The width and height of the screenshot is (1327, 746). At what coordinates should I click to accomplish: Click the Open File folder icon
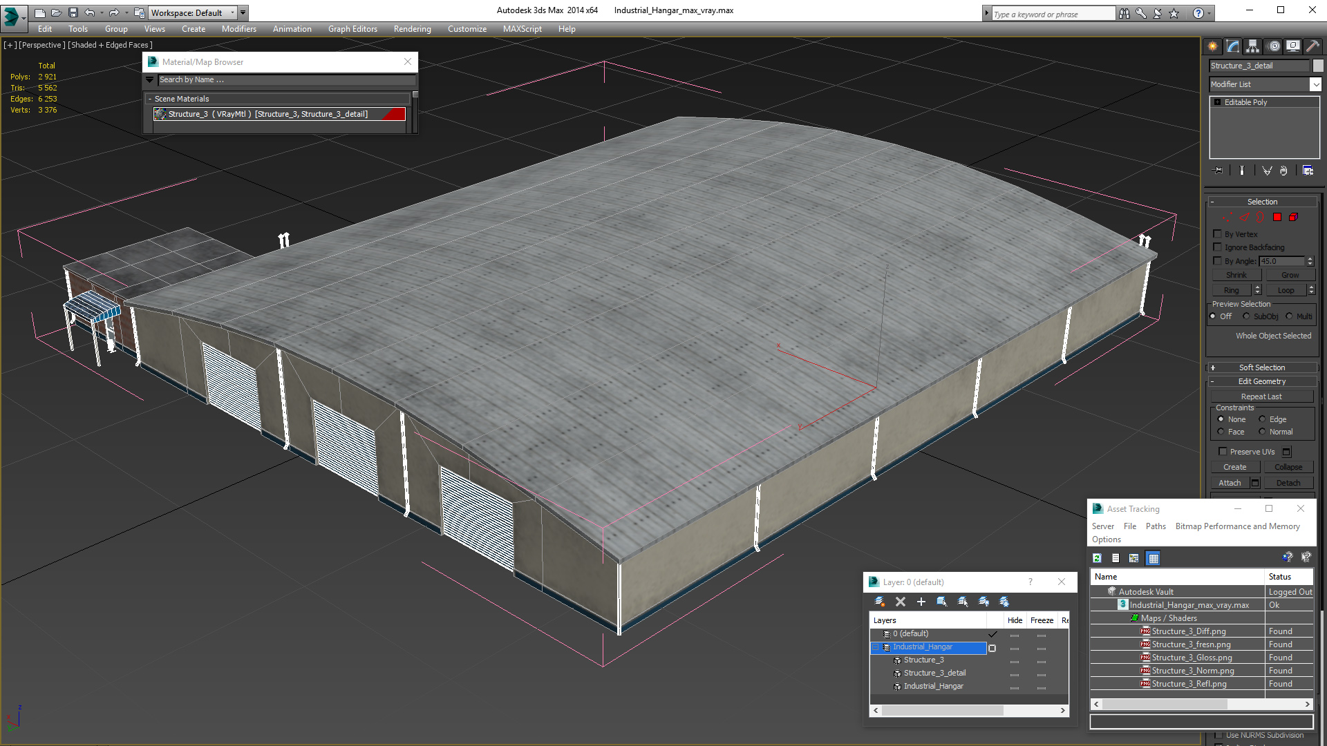[56, 12]
